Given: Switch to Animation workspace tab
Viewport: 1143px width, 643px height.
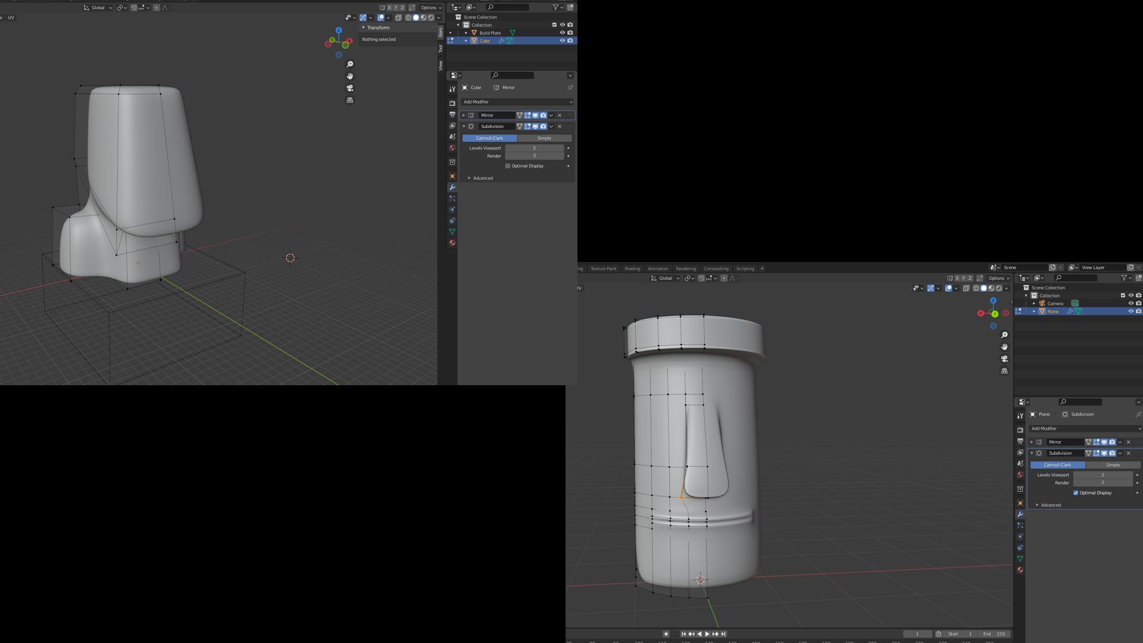Looking at the screenshot, I should 658,269.
